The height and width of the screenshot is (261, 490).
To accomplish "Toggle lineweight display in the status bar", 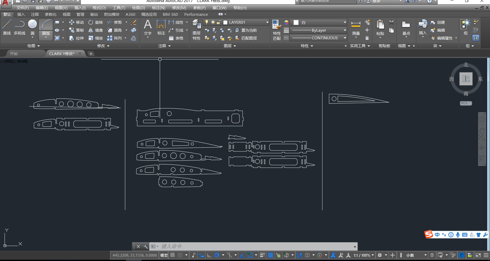I will [262, 255].
